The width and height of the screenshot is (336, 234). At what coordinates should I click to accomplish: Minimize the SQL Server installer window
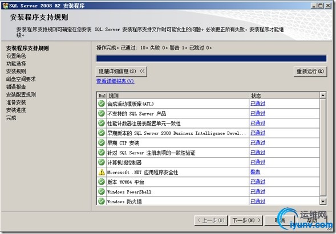314,6
